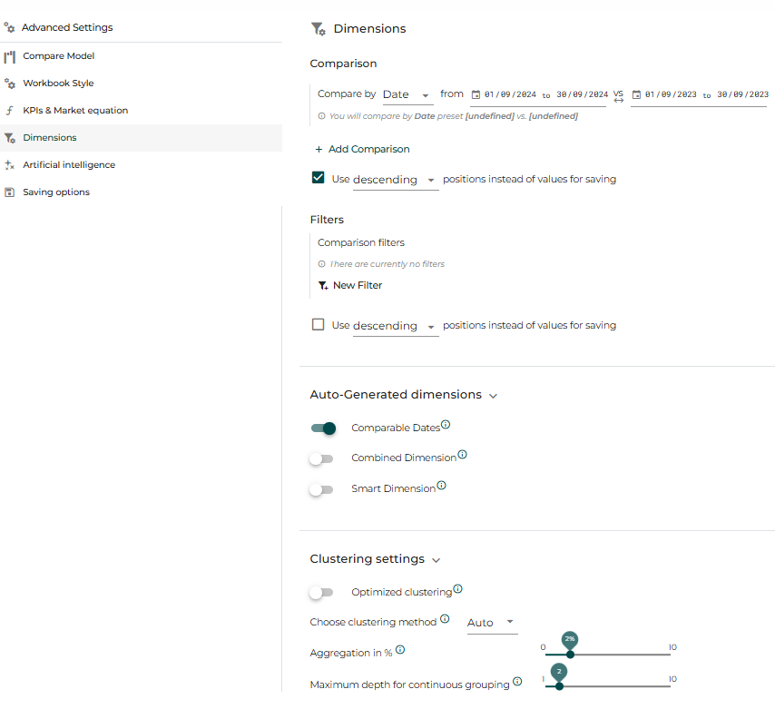This screenshot has height=709, width=775.
Task: Click info icon beside Combined Dimension
Action: coord(462,455)
